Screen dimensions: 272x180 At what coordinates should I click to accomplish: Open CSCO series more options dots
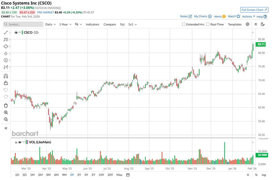20,32
